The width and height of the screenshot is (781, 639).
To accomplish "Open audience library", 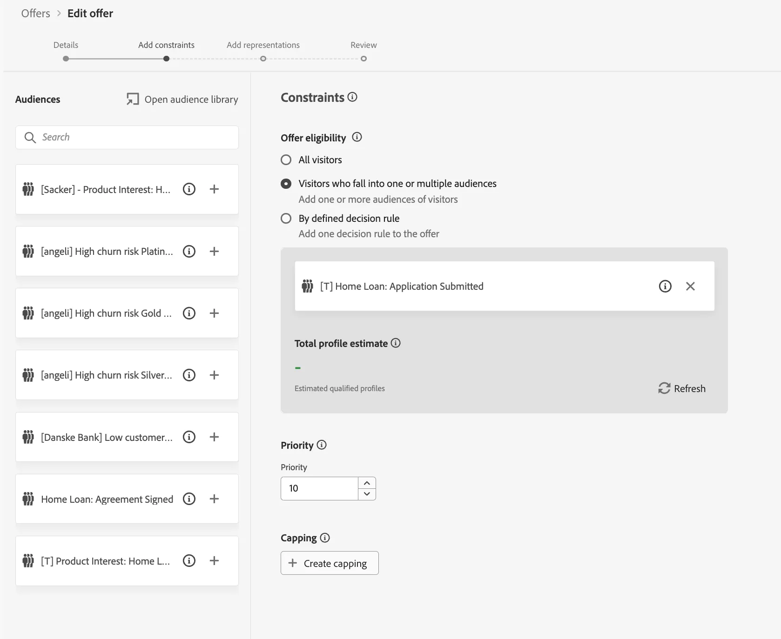I will pos(182,99).
